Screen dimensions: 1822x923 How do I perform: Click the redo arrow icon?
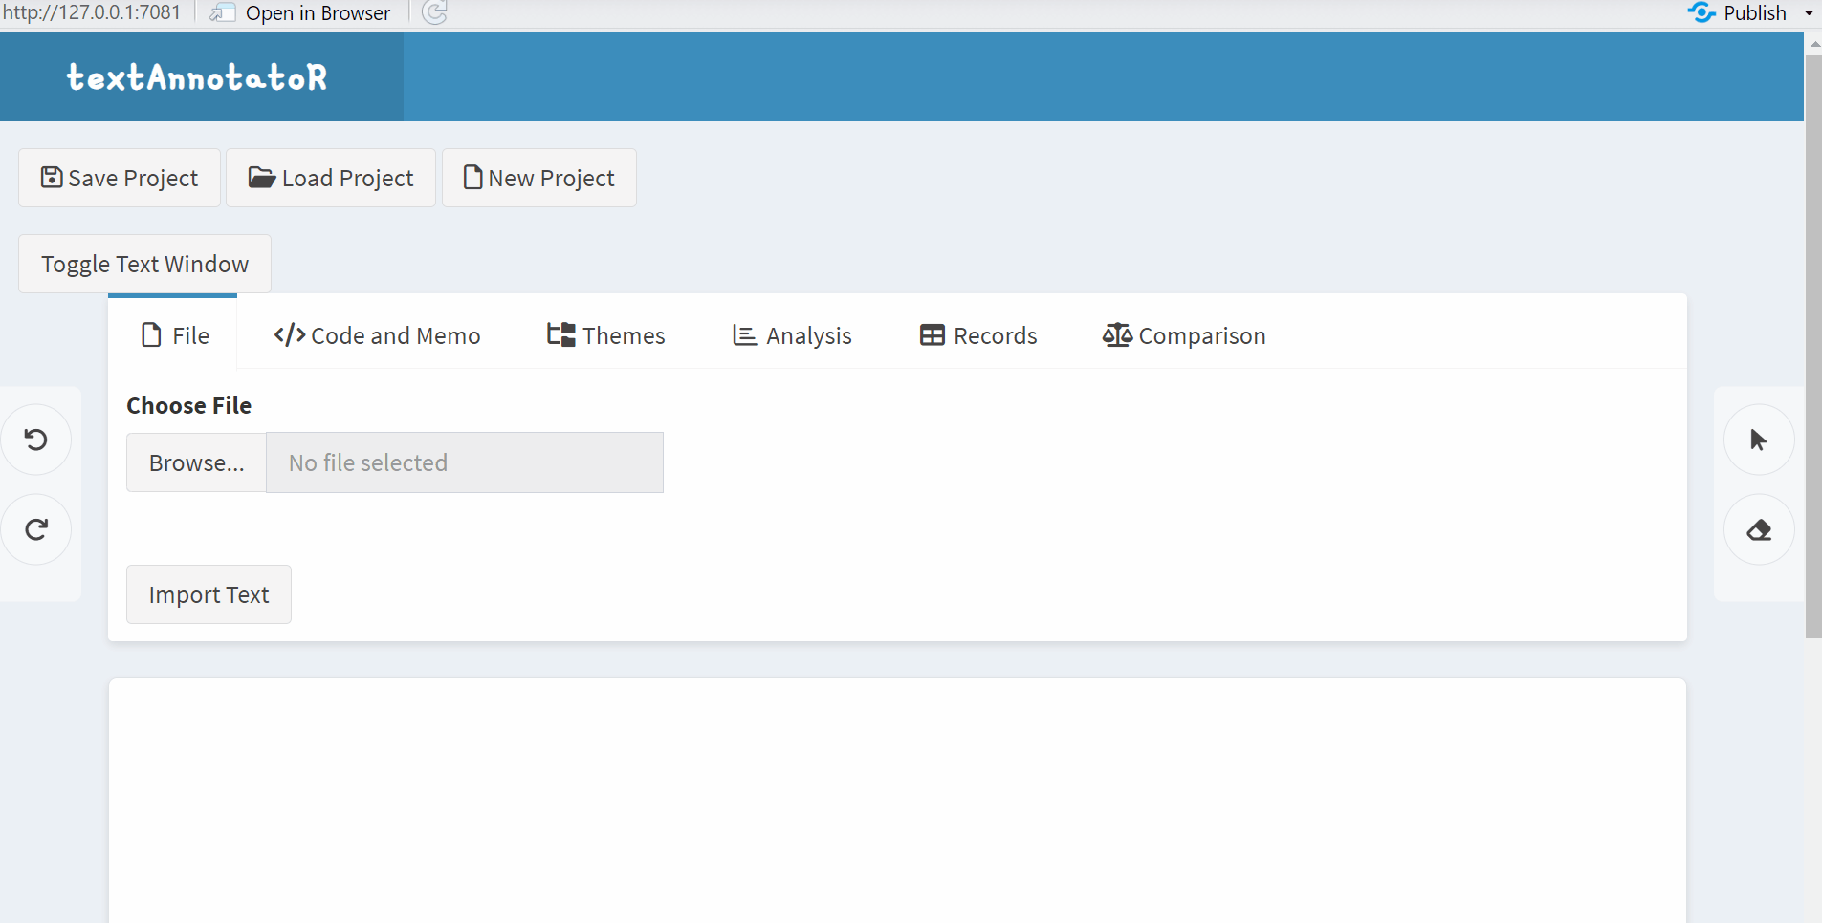pos(36,529)
